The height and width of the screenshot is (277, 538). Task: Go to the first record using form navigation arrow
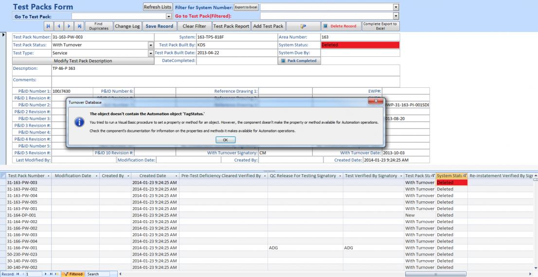[x=48, y=26]
